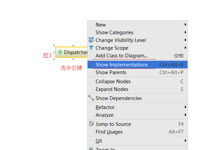Choose Show Parents from context menu

(137, 72)
